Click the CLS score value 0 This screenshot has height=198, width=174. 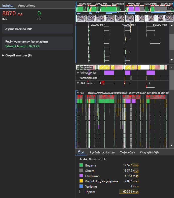[39, 14]
